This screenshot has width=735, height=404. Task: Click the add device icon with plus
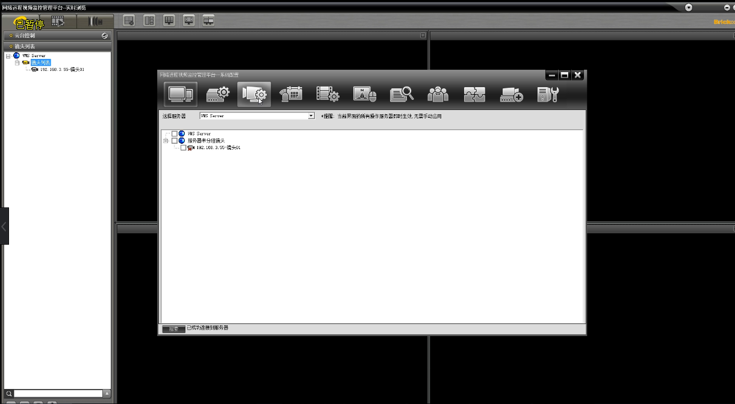(x=511, y=94)
